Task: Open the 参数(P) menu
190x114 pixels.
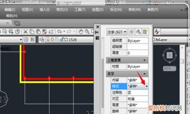Action: (x=153, y=9)
